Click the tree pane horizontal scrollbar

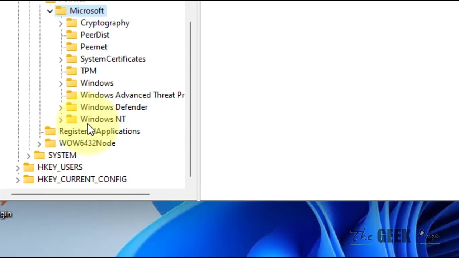[80, 194]
